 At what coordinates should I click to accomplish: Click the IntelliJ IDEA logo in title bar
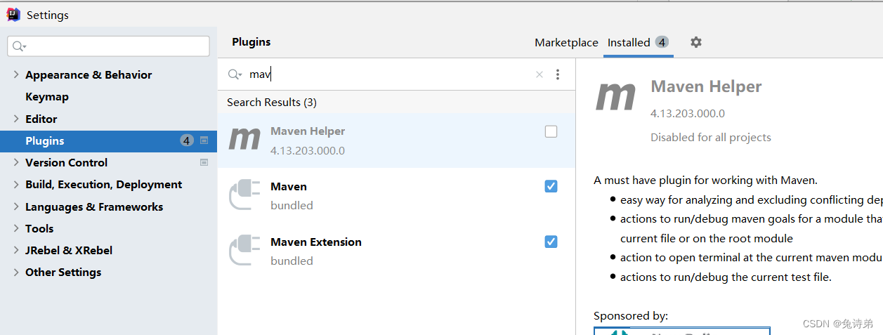(13, 15)
